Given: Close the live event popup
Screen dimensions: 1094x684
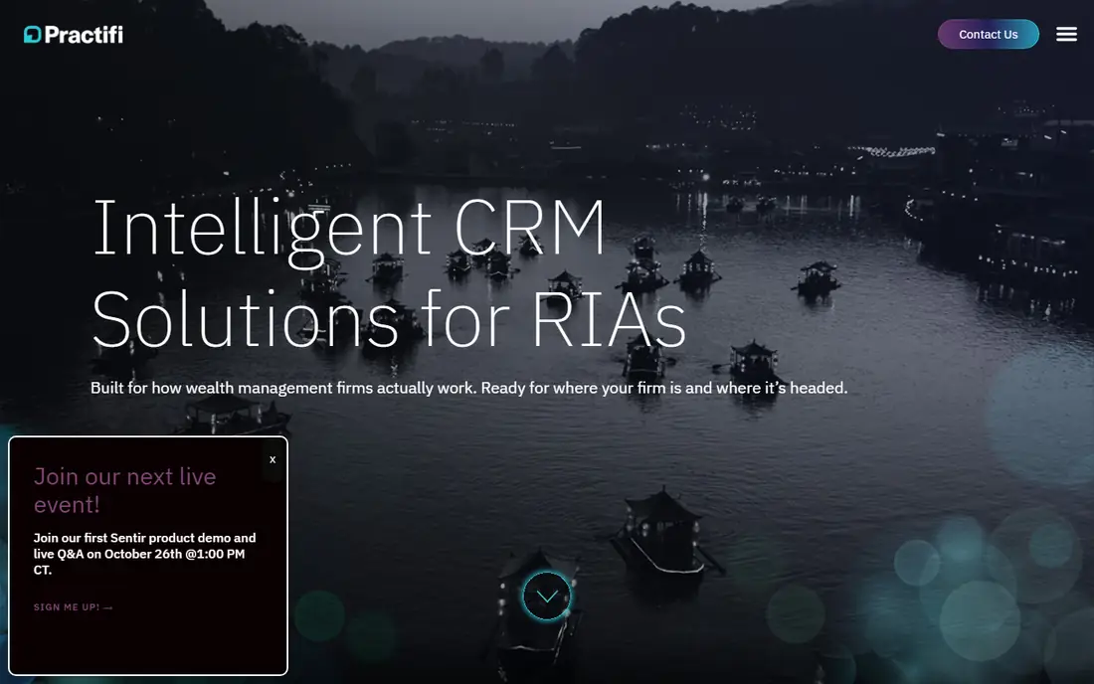Looking at the screenshot, I should [x=273, y=459].
